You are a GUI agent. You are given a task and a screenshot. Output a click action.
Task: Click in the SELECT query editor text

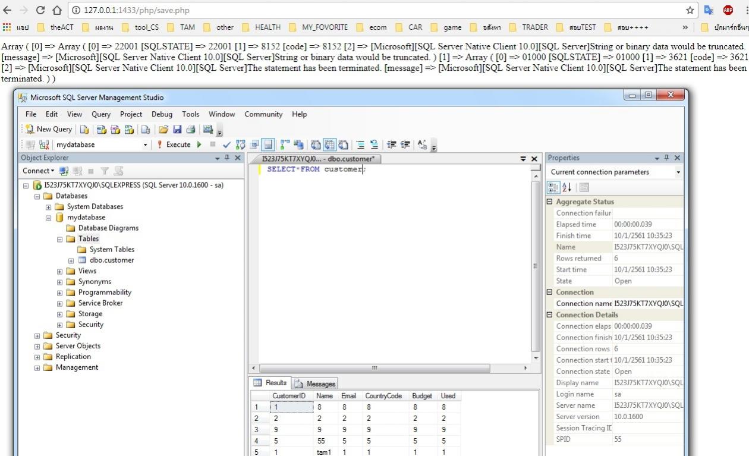(316, 169)
